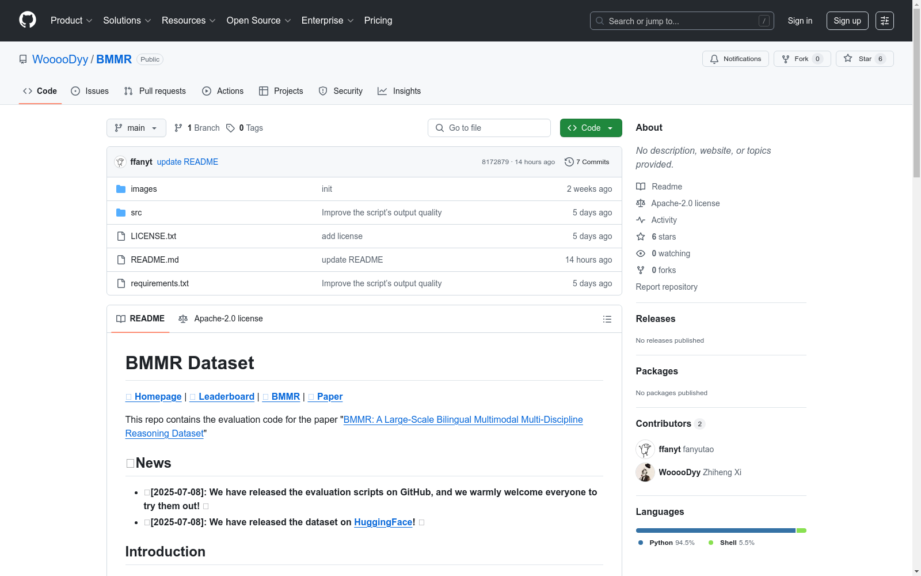This screenshot has height=576, width=921.
Task: Click the Shell language bar segment
Action: coord(801,530)
